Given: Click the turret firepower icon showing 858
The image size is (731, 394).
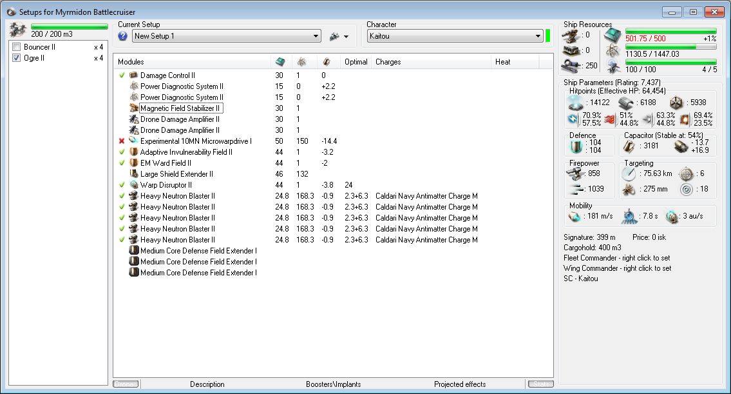Looking at the screenshot, I should coord(575,174).
